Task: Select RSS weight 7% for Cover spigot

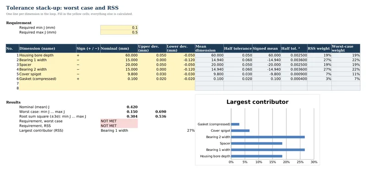Action: (319, 74)
